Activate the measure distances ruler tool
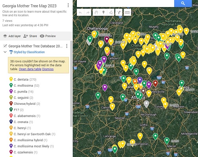This screenshot has width=198, height=157. pos(128,13)
